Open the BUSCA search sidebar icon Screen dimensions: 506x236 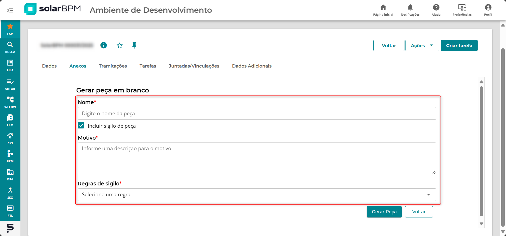coord(10,47)
